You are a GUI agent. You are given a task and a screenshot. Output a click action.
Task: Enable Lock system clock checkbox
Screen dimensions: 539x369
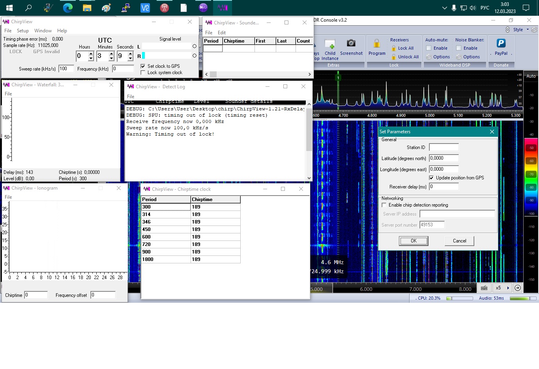pos(143,73)
